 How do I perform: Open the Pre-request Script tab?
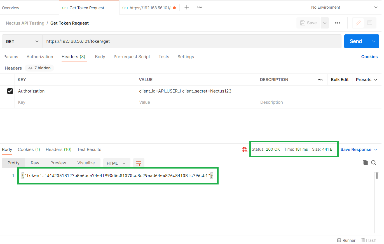(132, 57)
